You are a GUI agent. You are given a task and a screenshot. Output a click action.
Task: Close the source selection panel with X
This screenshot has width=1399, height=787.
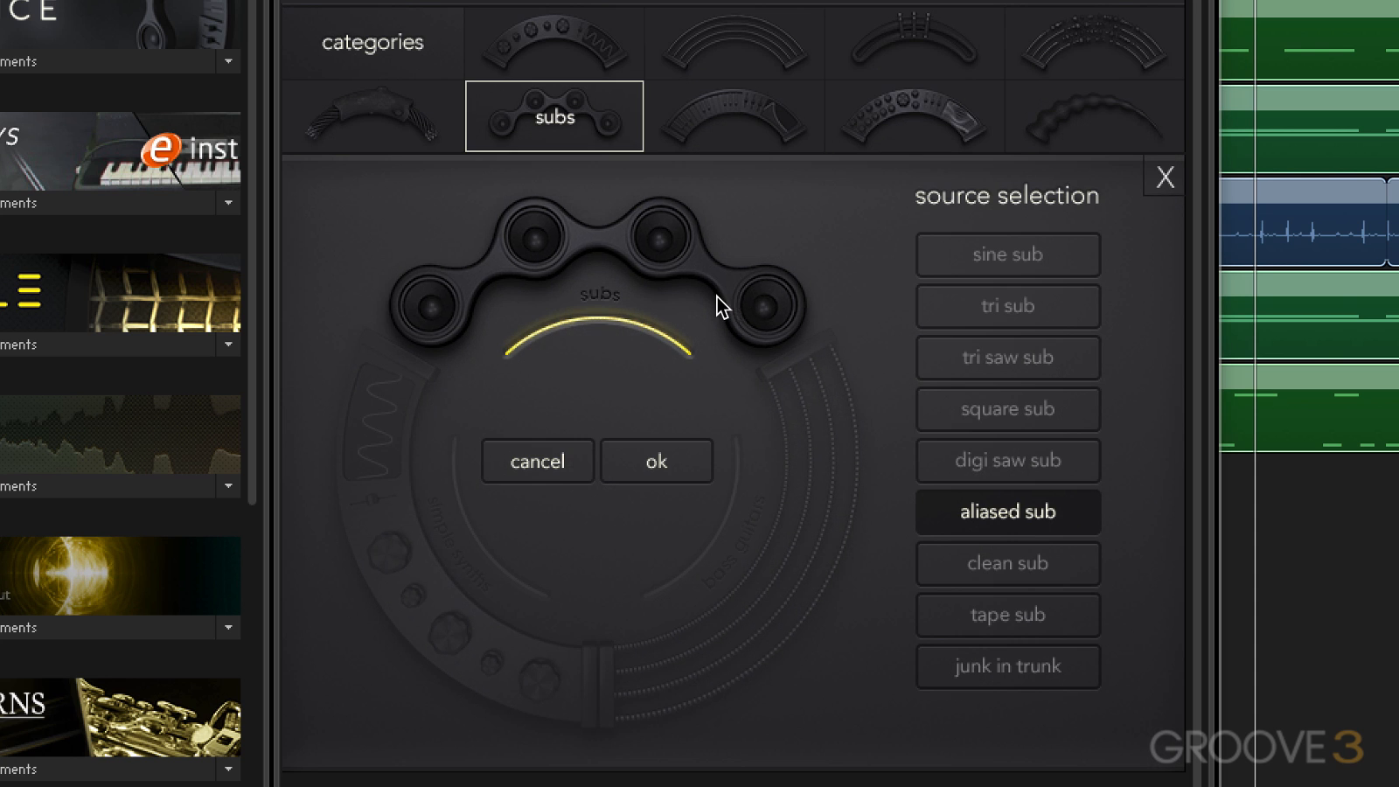pyautogui.click(x=1165, y=178)
